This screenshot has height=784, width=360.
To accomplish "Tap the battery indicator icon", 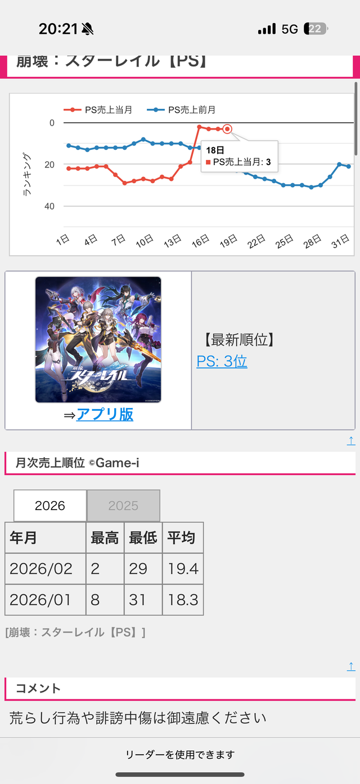I will point(315,29).
